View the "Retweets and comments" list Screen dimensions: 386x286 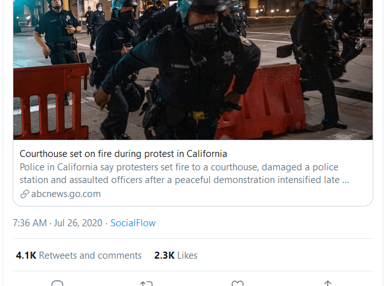(x=90, y=255)
